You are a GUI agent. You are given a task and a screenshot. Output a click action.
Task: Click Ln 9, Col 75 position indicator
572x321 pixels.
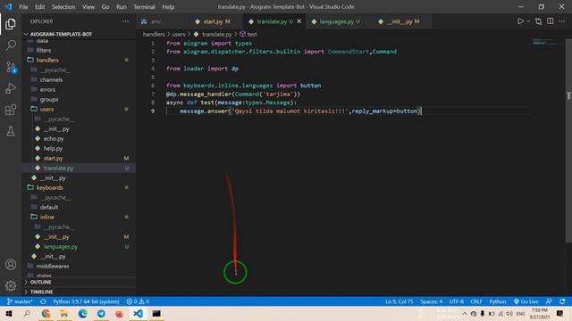tap(400, 301)
